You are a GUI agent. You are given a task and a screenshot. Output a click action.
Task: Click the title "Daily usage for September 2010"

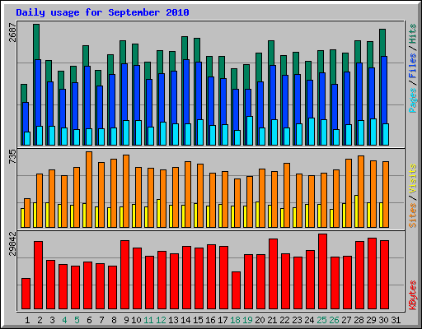[102, 12]
